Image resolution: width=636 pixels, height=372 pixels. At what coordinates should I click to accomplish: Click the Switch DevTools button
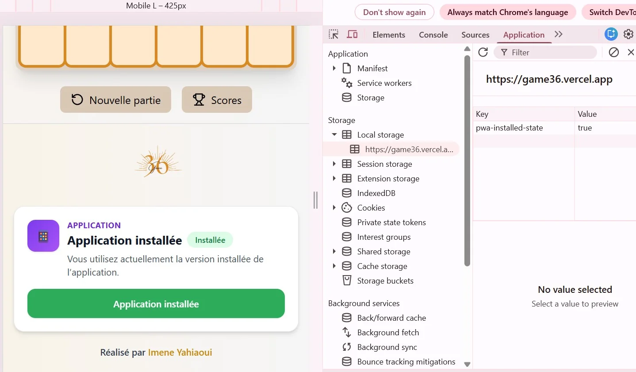609,12
